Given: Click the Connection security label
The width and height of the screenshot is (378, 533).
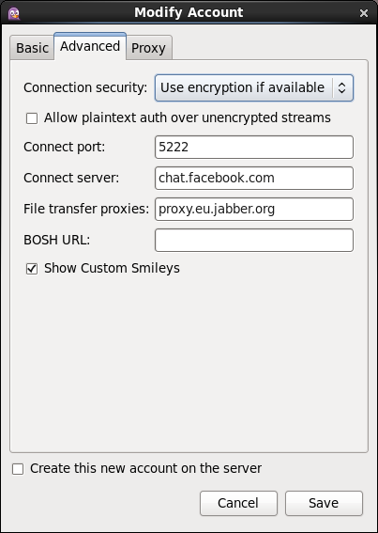Looking at the screenshot, I should coord(85,87).
